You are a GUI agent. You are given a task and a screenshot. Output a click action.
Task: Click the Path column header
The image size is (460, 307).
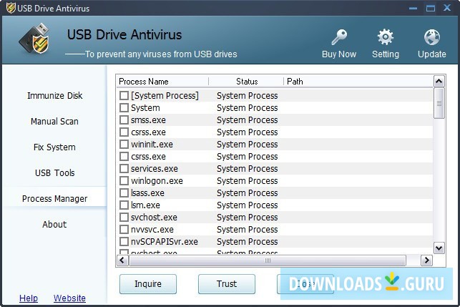tap(358, 82)
